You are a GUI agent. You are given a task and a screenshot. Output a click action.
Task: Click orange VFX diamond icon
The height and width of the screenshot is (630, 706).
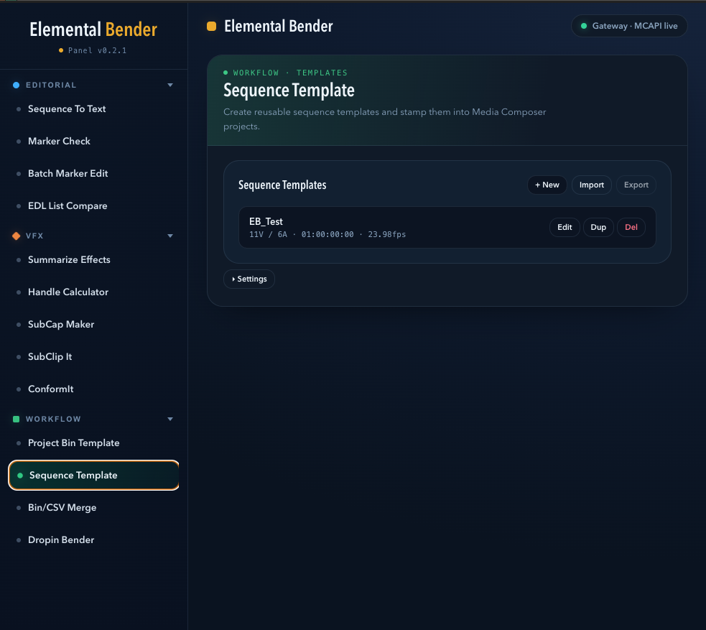17,236
